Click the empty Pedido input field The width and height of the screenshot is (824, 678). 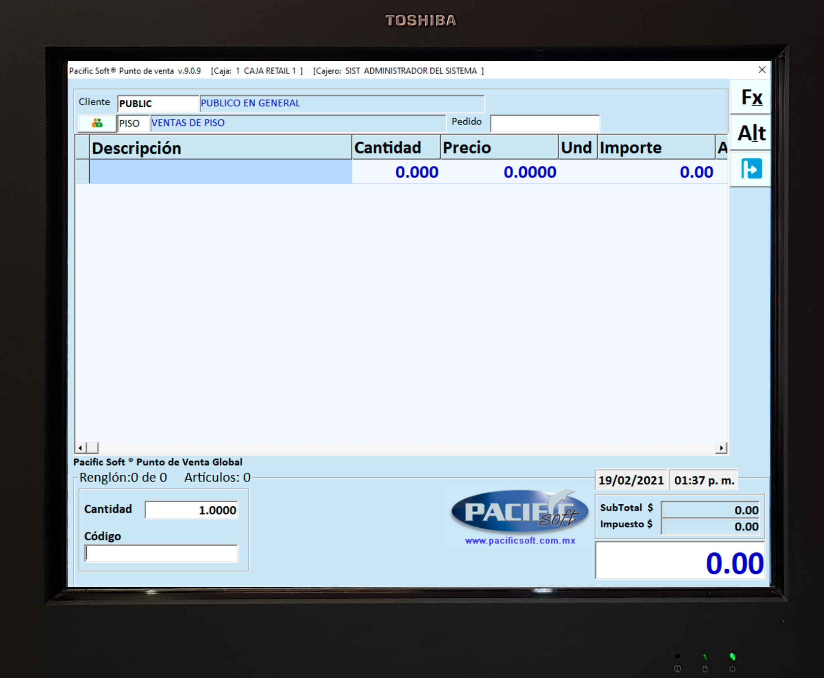tap(544, 124)
